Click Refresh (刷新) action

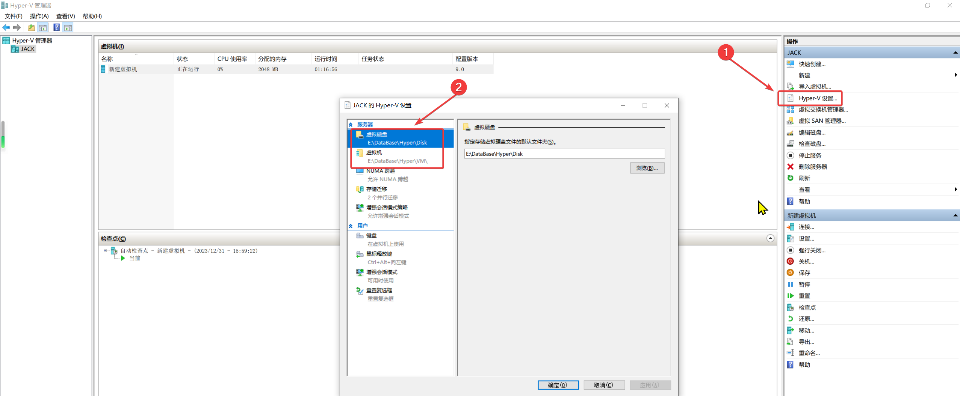click(x=804, y=178)
